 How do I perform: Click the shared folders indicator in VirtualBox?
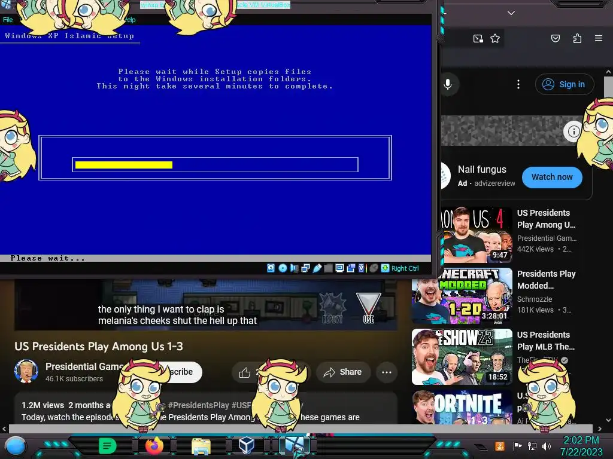tap(329, 268)
